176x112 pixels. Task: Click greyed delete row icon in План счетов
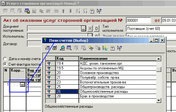pos(76,48)
